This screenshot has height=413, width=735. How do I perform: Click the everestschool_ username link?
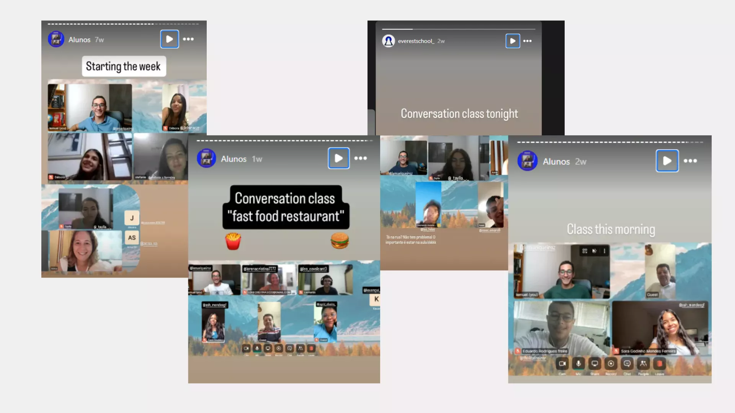pyautogui.click(x=416, y=41)
